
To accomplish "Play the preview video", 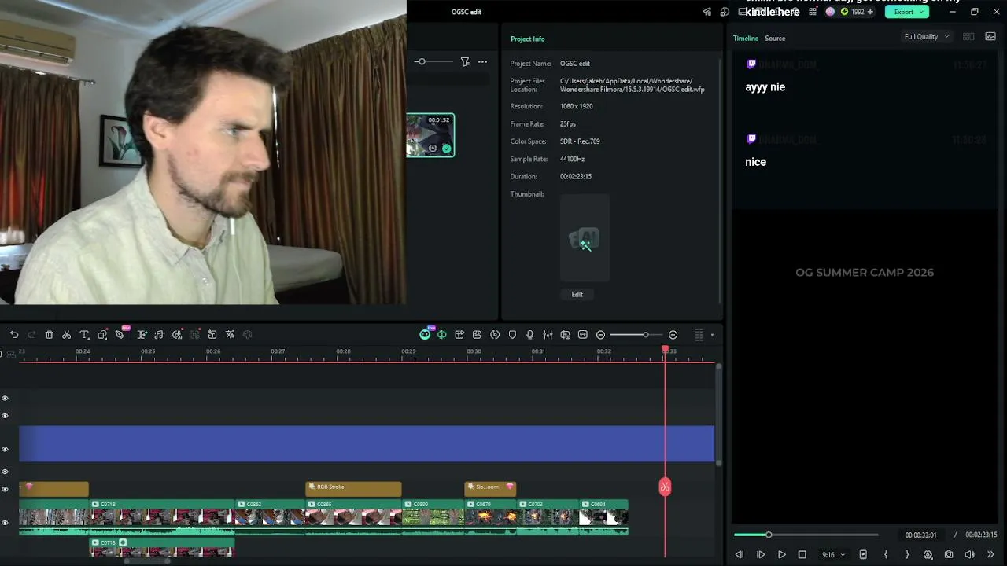I will (x=782, y=555).
